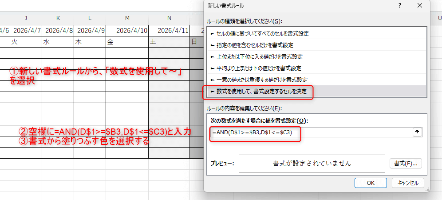Viewport: 442px width, 200px height.
Task: Confirm the rule with OK button
Action: [371, 183]
